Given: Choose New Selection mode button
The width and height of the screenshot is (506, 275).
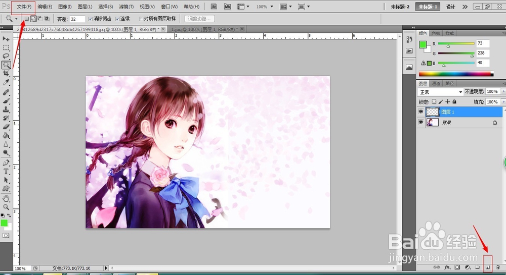Looking at the screenshot, I should click(27, 19).
